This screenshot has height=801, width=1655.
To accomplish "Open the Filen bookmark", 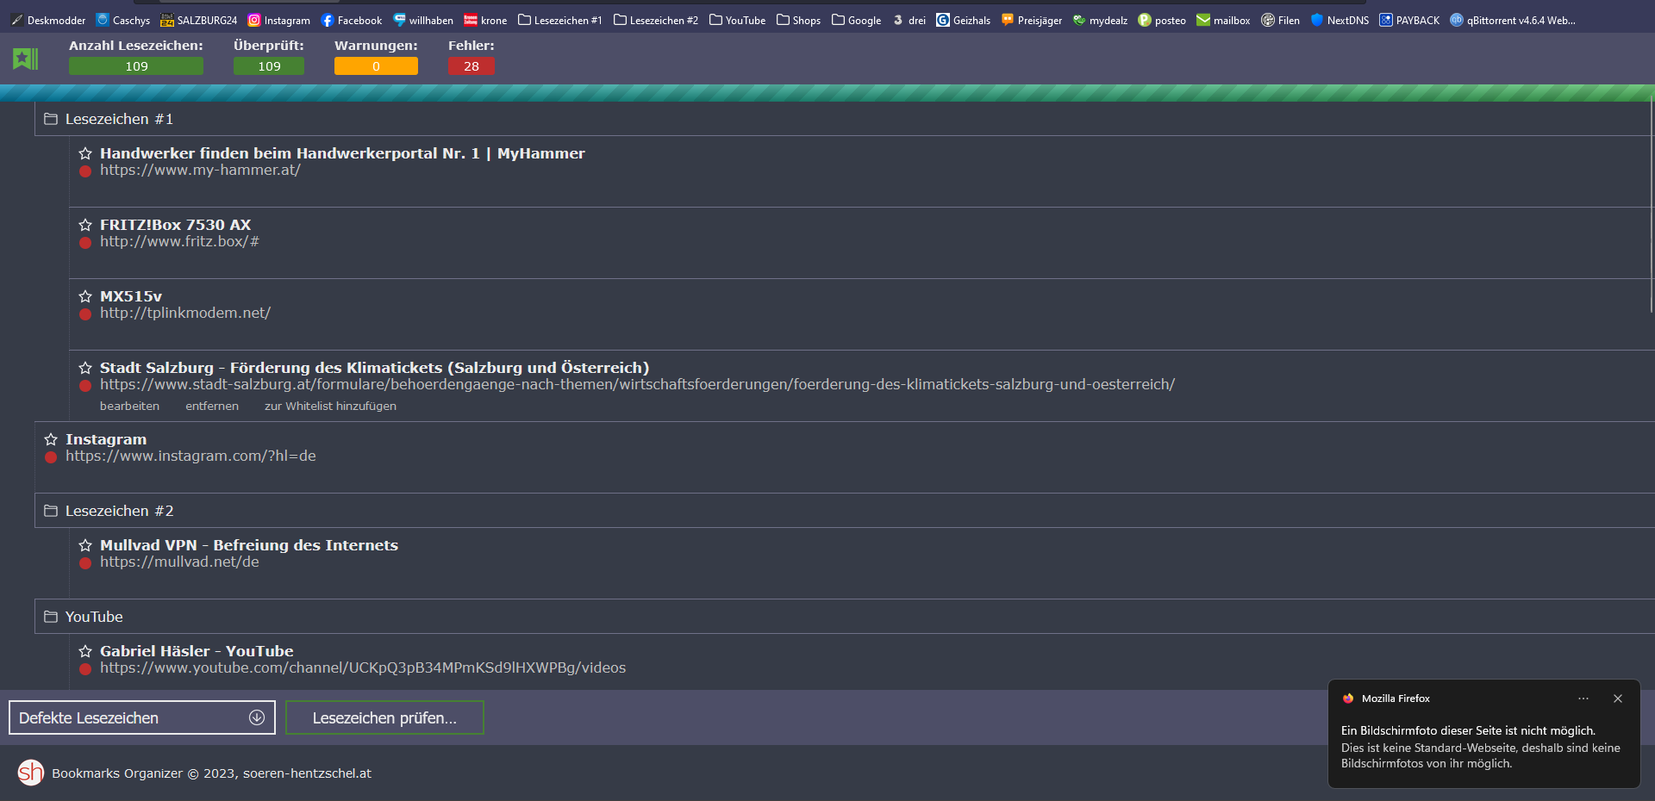I will [1280, 20].
